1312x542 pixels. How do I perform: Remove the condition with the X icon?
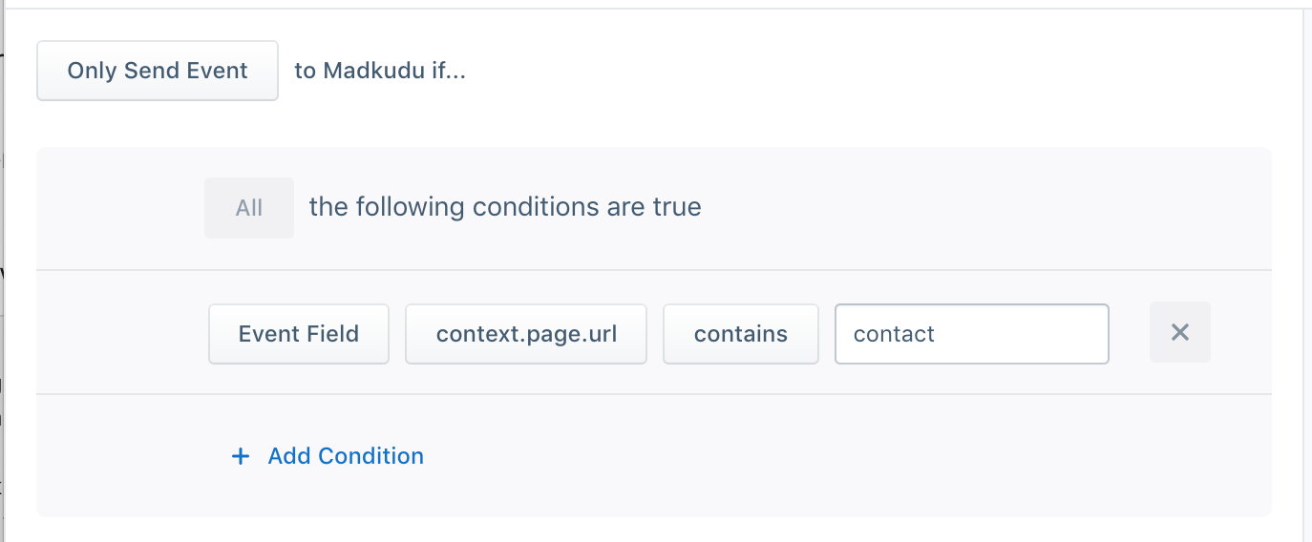(x=1179, y=332)
